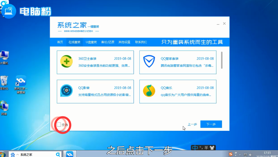Switch to the 在线重装 tab
Screen dimensions: 278x157
click(x=74, y=42)
